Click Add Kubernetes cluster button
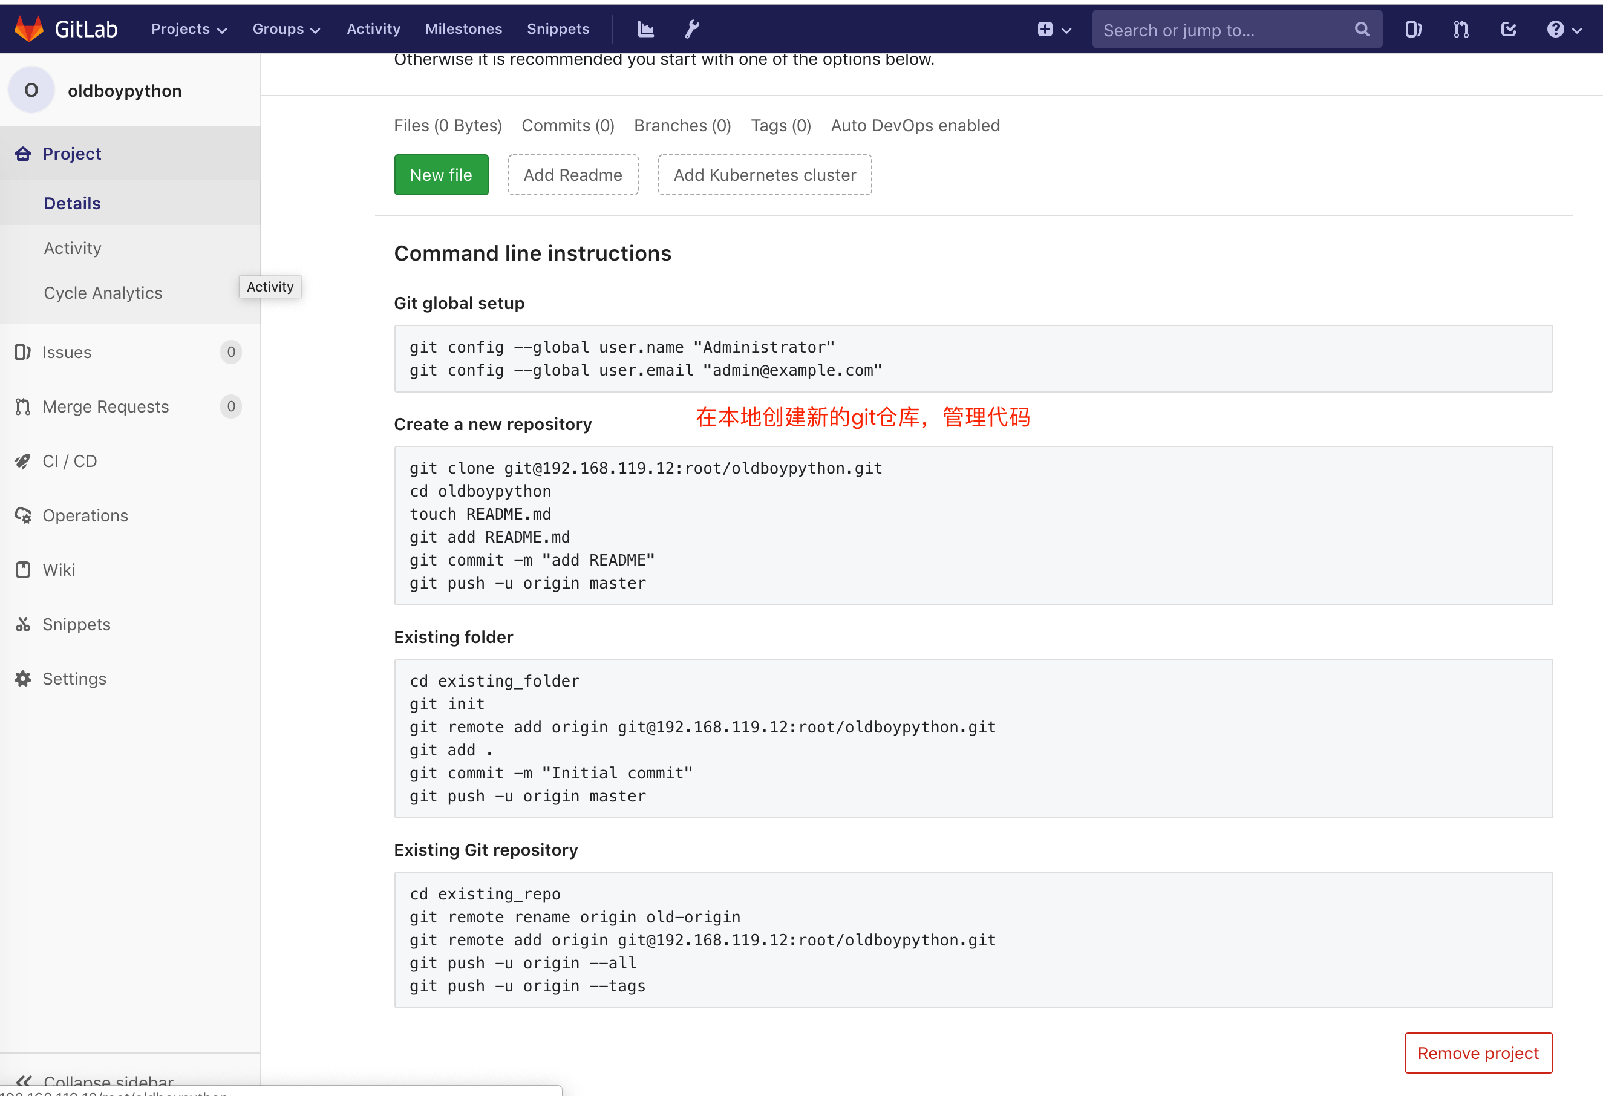 (764, 175)
